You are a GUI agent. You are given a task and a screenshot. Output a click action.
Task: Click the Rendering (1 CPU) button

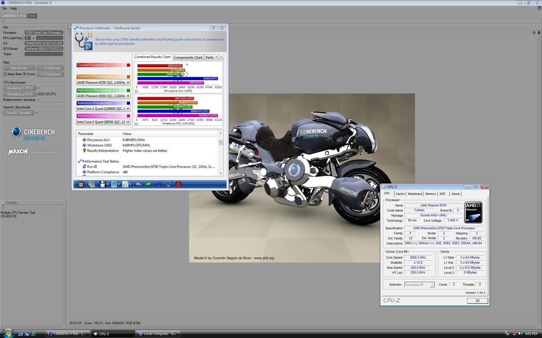[x=19, y=88]
